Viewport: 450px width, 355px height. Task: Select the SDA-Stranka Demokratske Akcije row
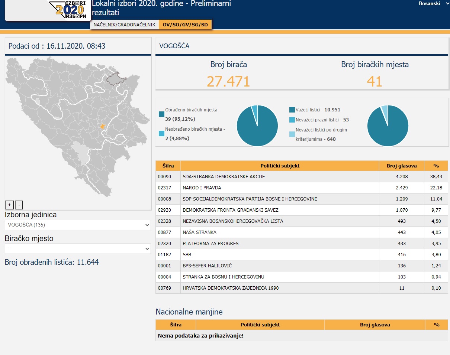click(279, 177)
